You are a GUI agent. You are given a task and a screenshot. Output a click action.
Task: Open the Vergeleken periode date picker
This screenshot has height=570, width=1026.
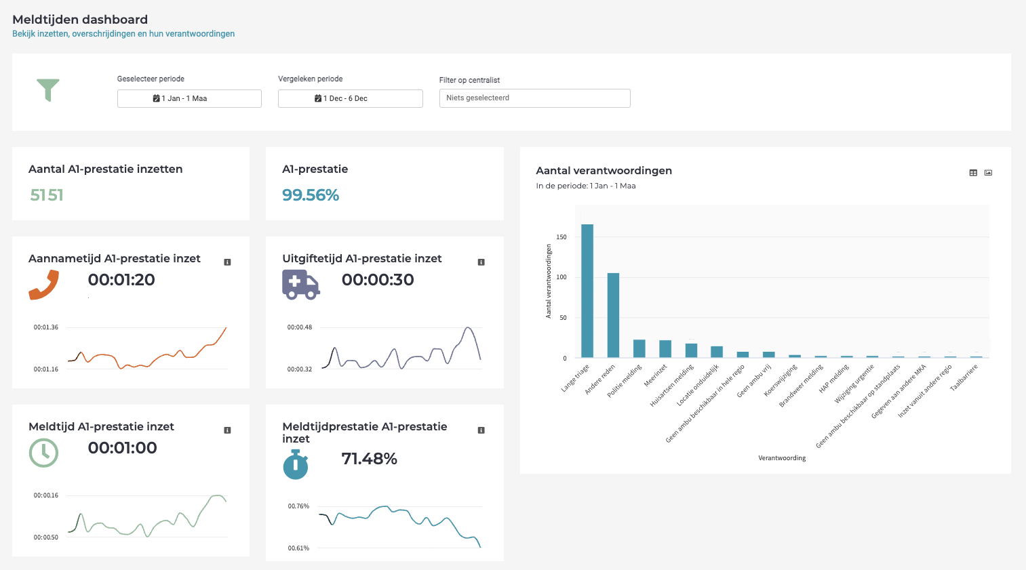coord(351,98)
